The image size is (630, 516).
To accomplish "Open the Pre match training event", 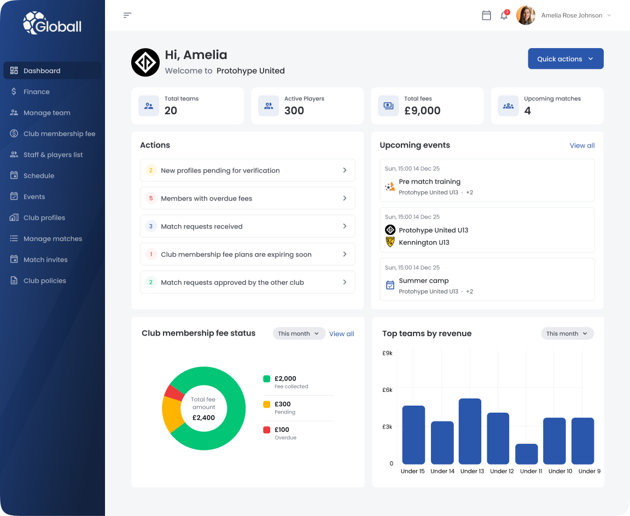I will (487, 180).
